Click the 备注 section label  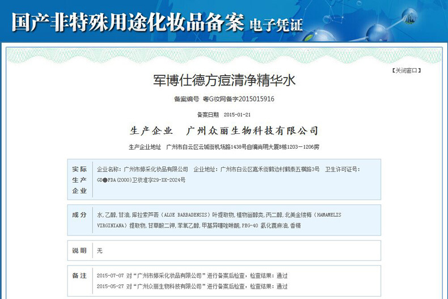click(x=79, y=276)
